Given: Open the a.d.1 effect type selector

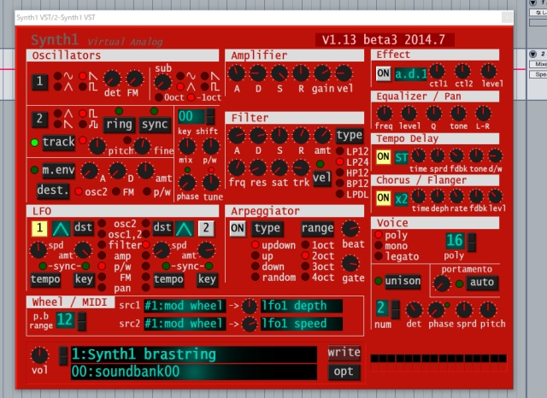Looking at the screenshot, I should click(410, 73).
